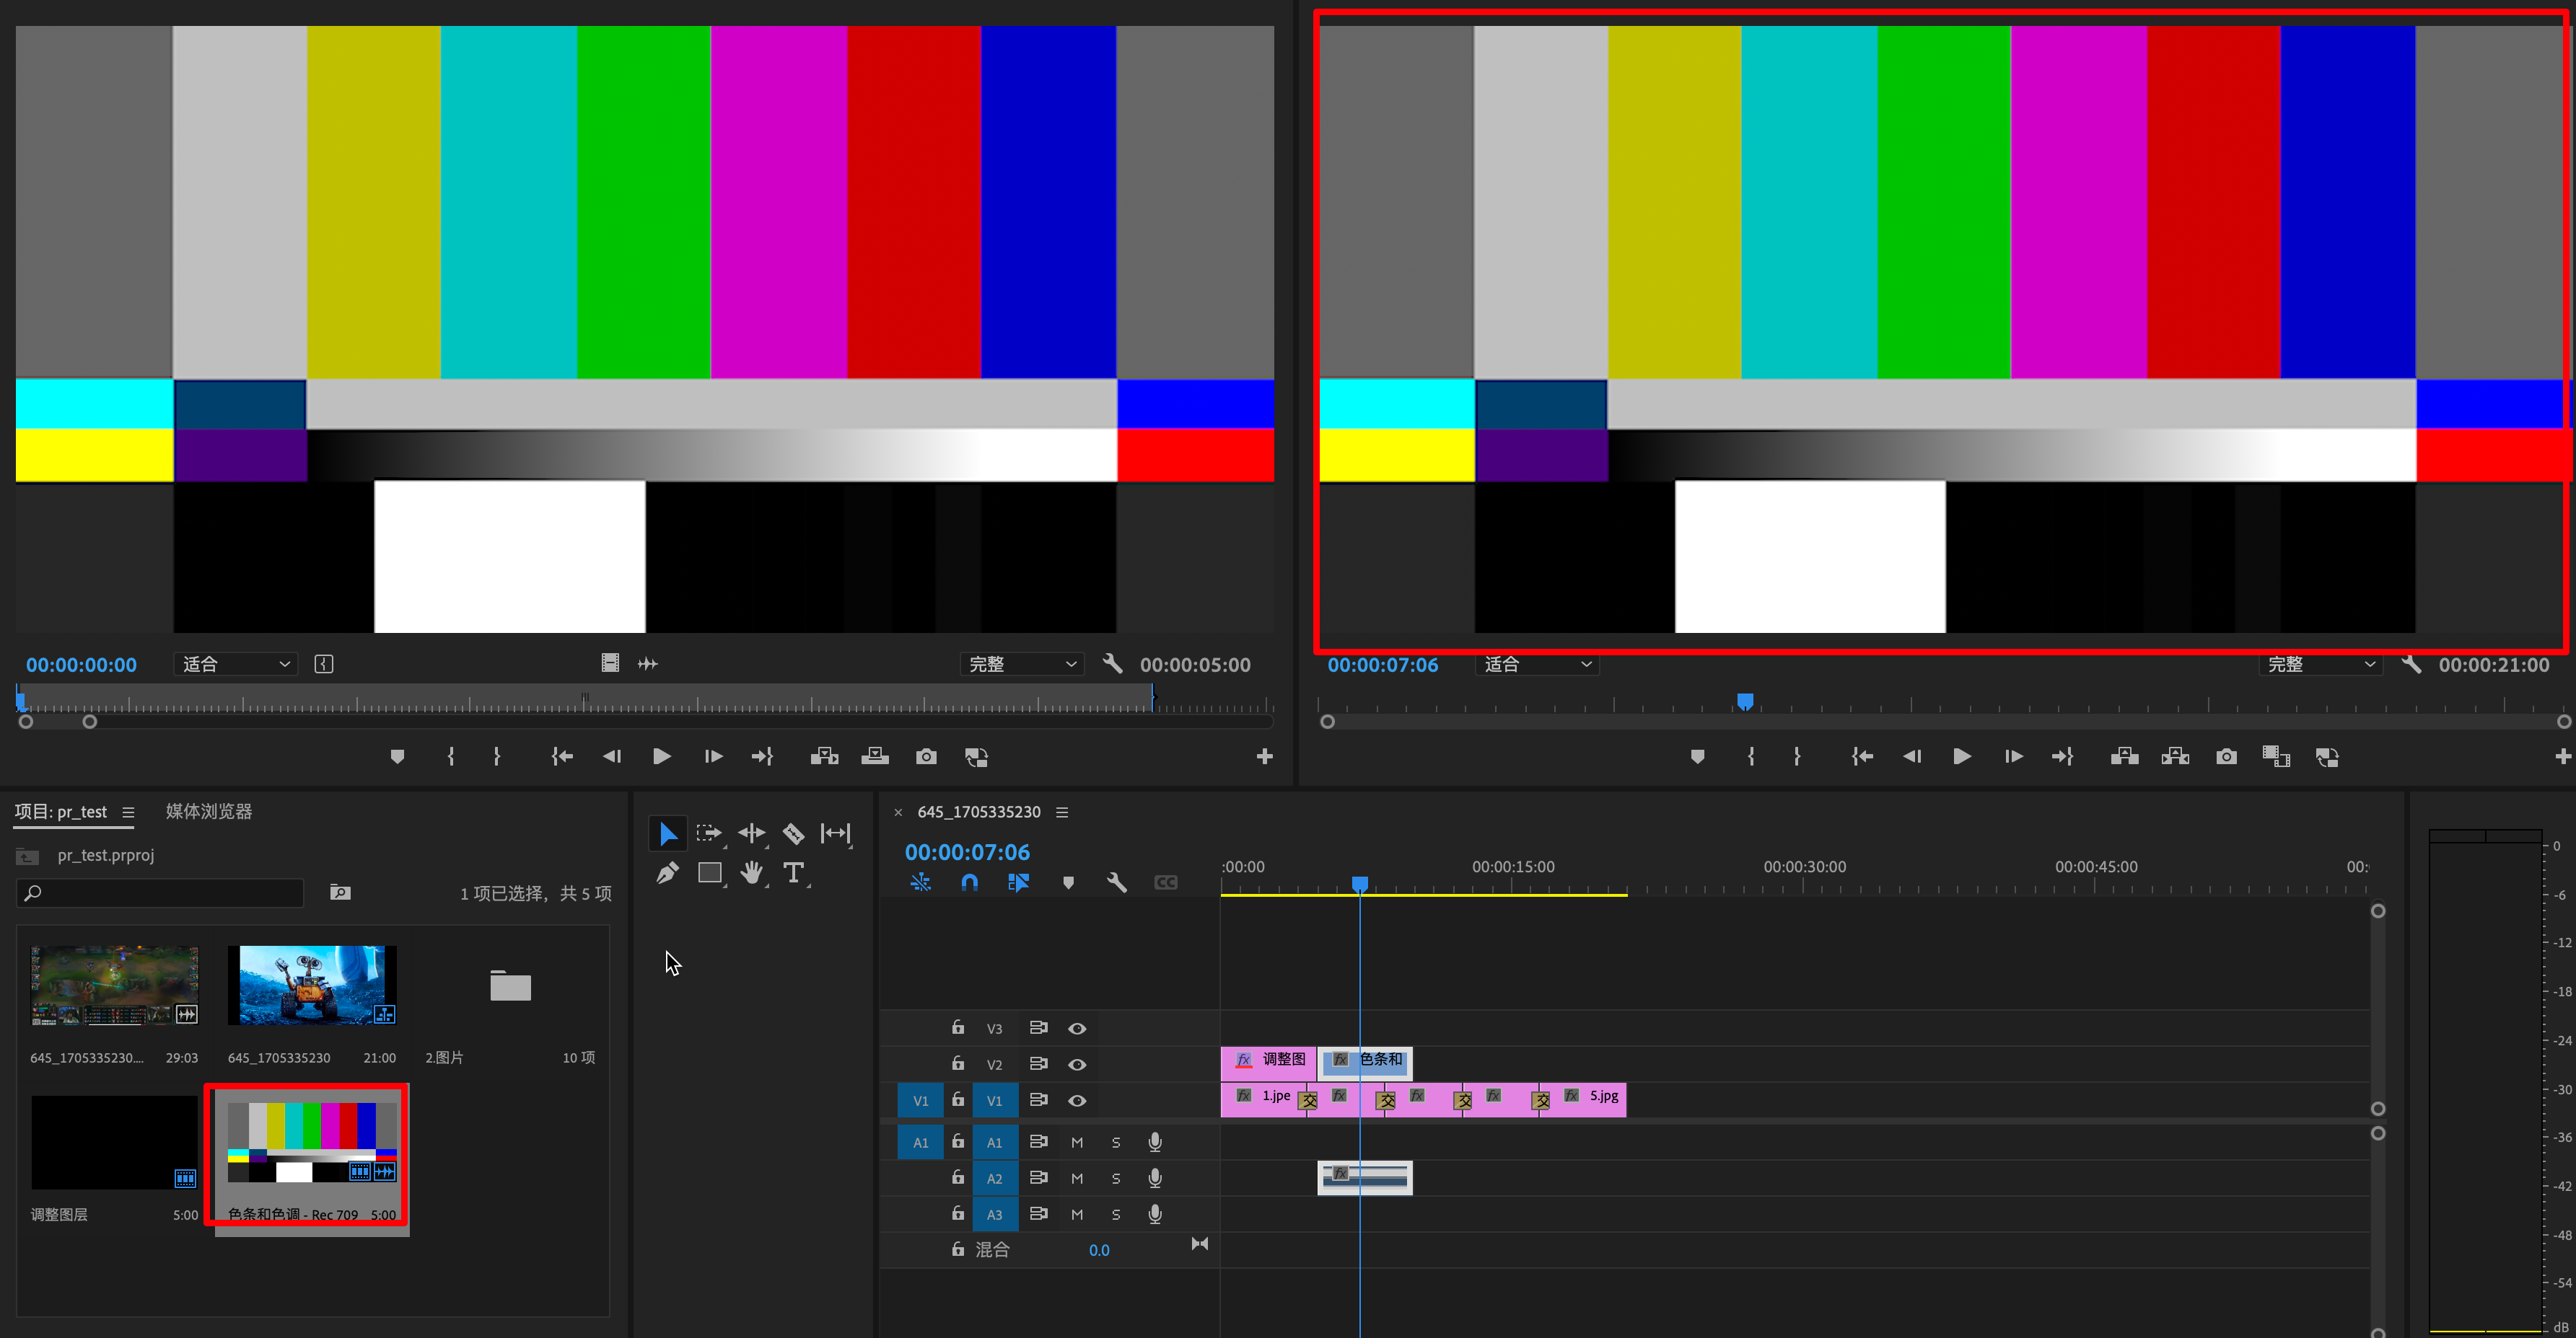Image resolution: width=2576 pixels, height=1338 pixels.
Task: Open Source monitor zoom level dropdown
Action: 236,663
